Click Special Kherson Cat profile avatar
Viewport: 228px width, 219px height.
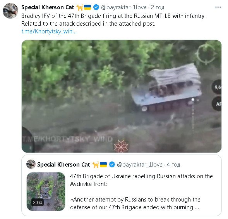[10, 11]
